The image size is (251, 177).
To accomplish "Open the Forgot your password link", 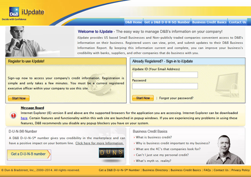I will pos(176,98).
